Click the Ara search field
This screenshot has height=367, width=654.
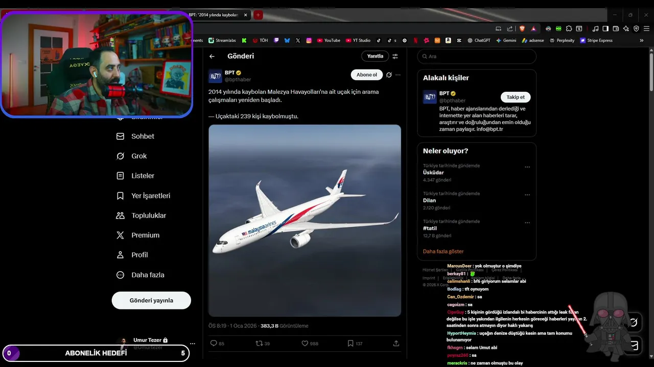477,57
